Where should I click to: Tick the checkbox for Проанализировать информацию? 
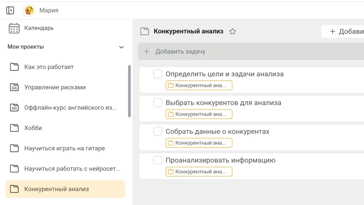click(x=157, y=160)
